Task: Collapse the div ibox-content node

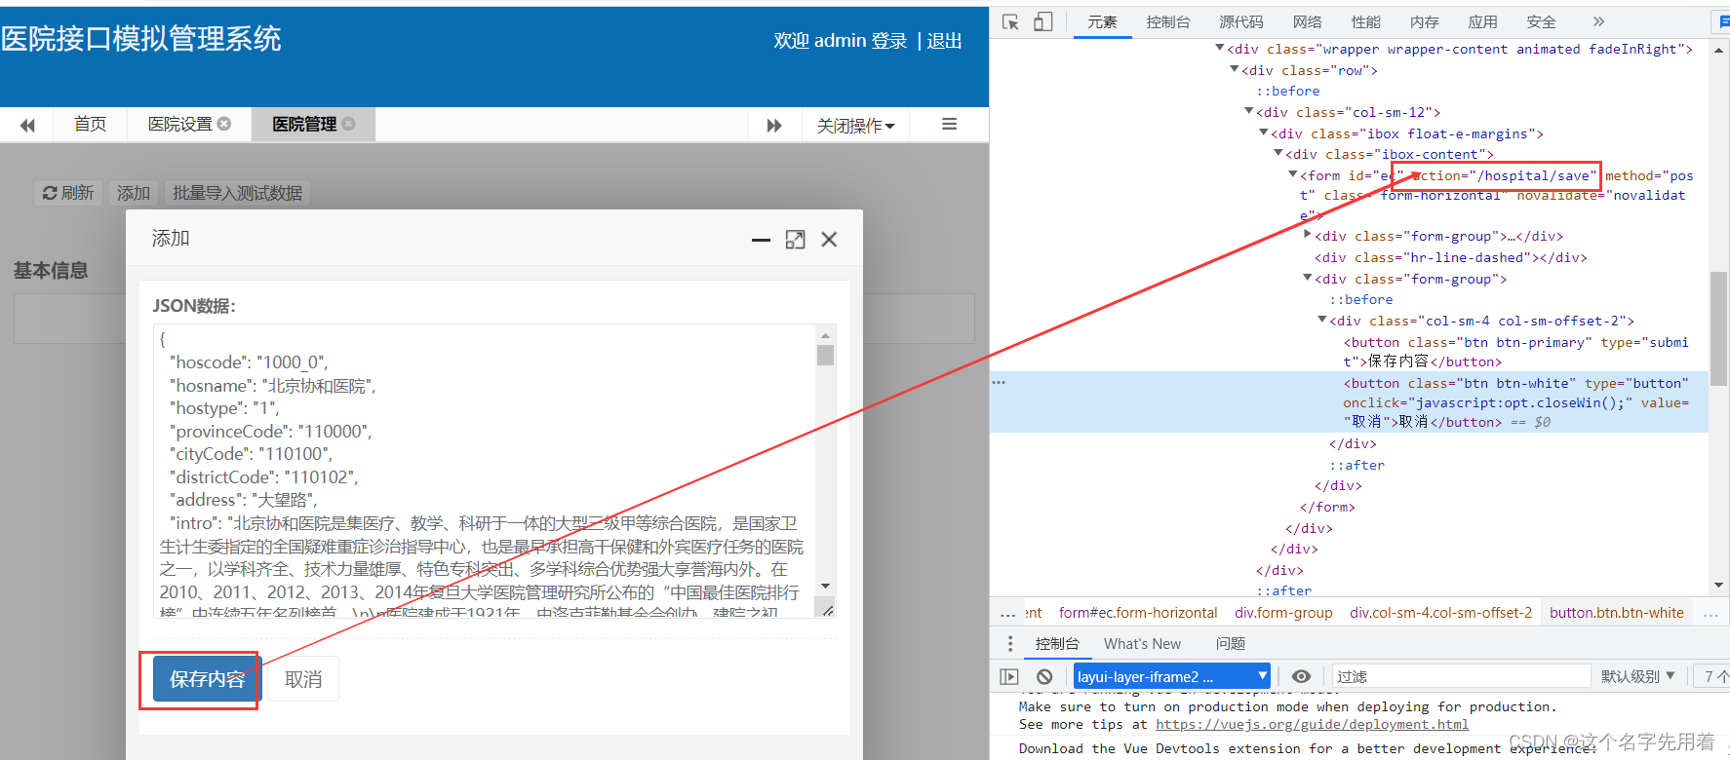Action: coord(1278,153)
